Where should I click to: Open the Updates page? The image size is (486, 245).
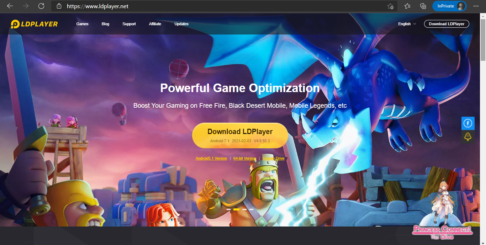181,24
